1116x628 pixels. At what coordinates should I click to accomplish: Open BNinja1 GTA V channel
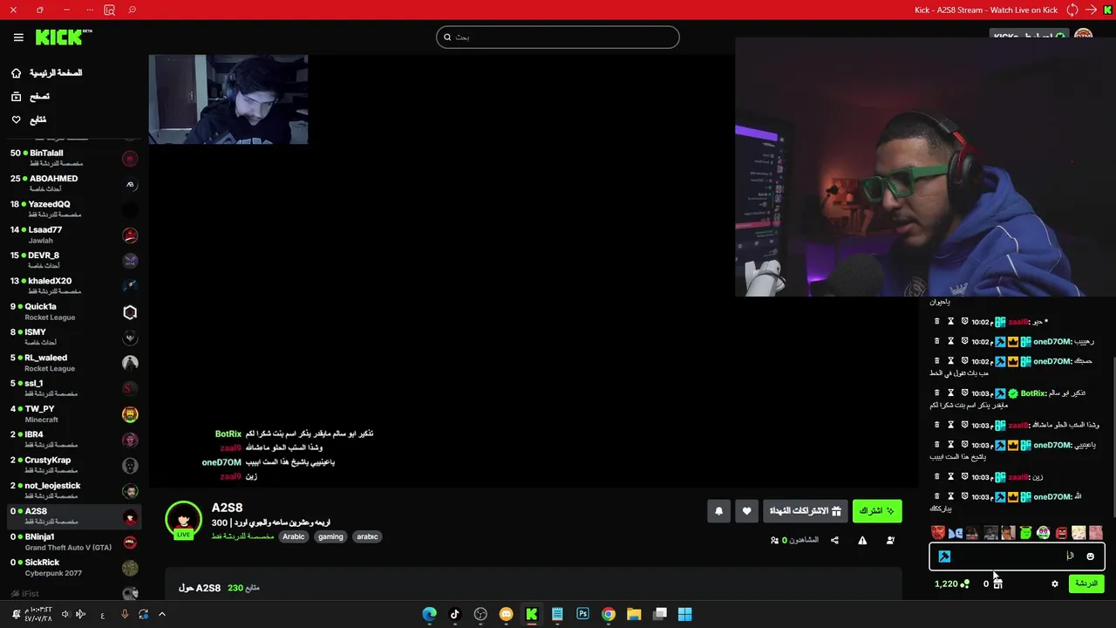73,542
